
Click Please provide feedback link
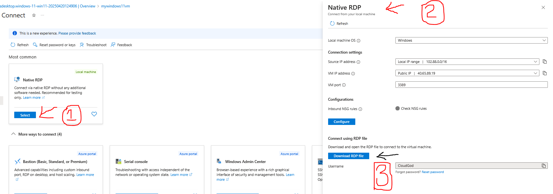77,33
